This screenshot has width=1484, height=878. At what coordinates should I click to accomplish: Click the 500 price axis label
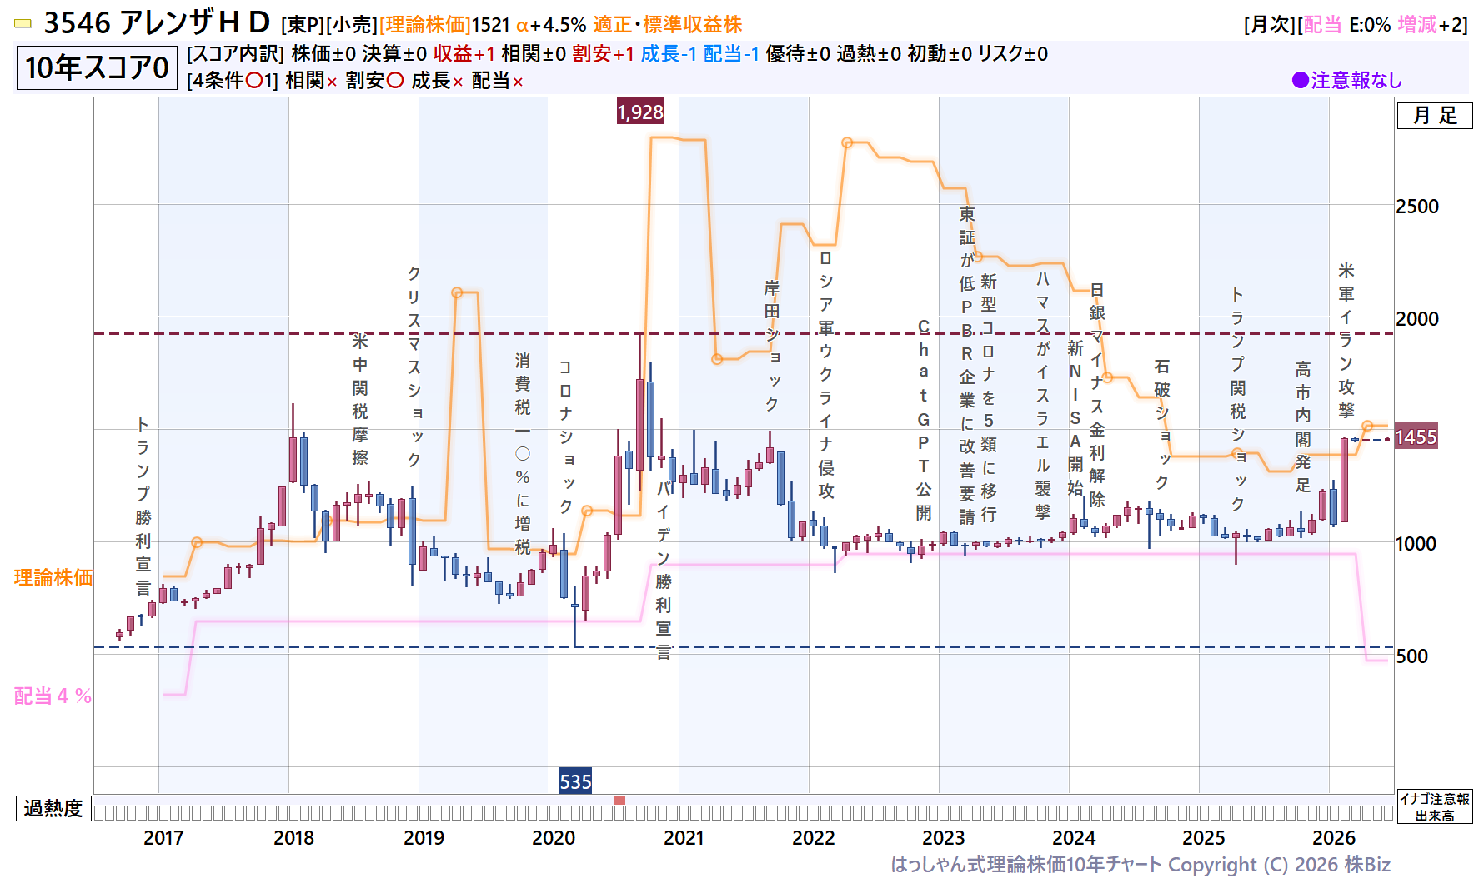coord(1412,656)
